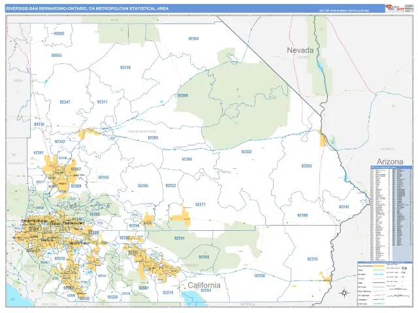Click ZIP code label 92536
Image resolution: width=418 pixels, height=313 pixels.
(x=112, y=297)
